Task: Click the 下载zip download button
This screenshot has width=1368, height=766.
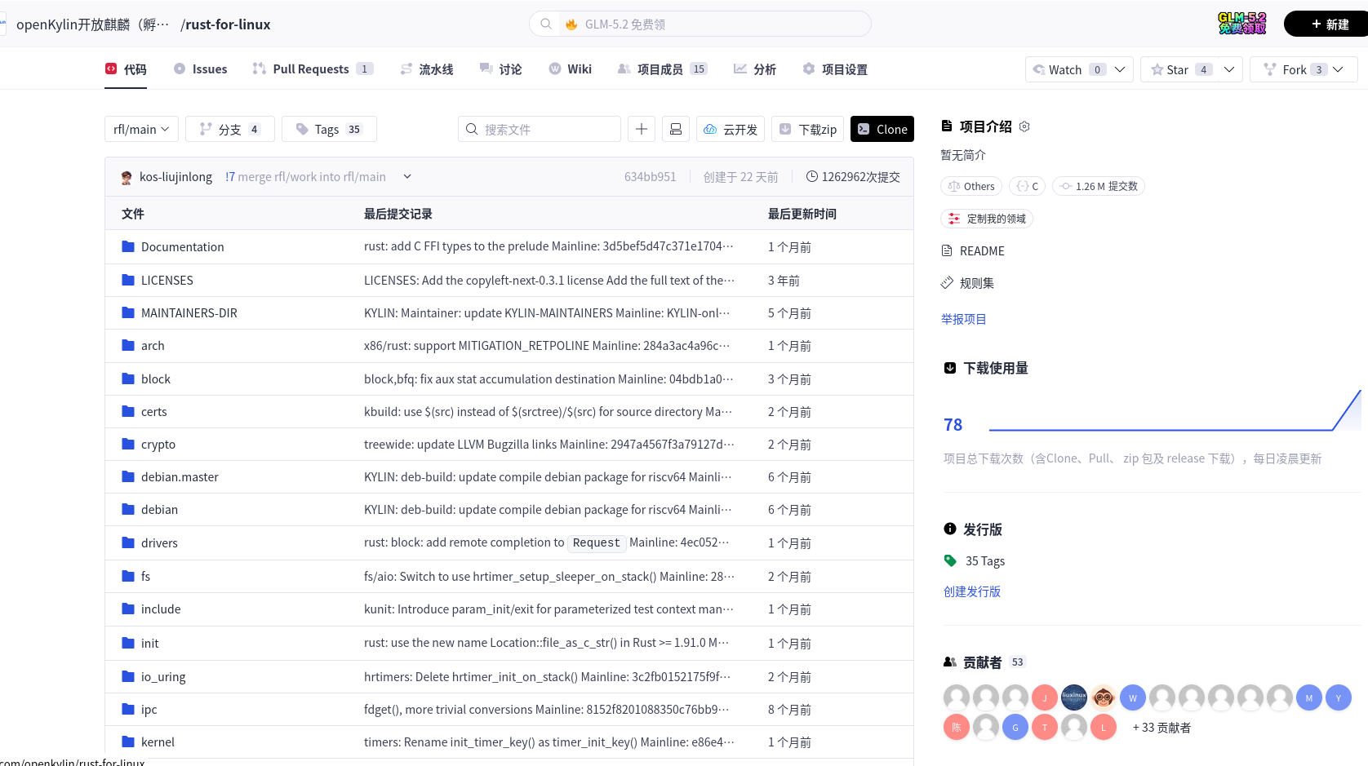Action: (808, 129)
